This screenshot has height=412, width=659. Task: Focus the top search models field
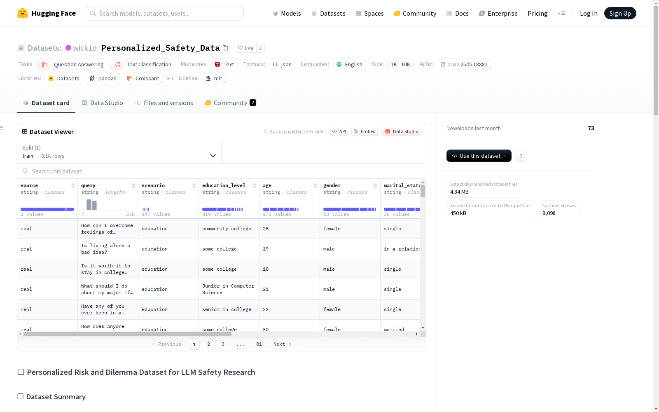click(165, 13)
